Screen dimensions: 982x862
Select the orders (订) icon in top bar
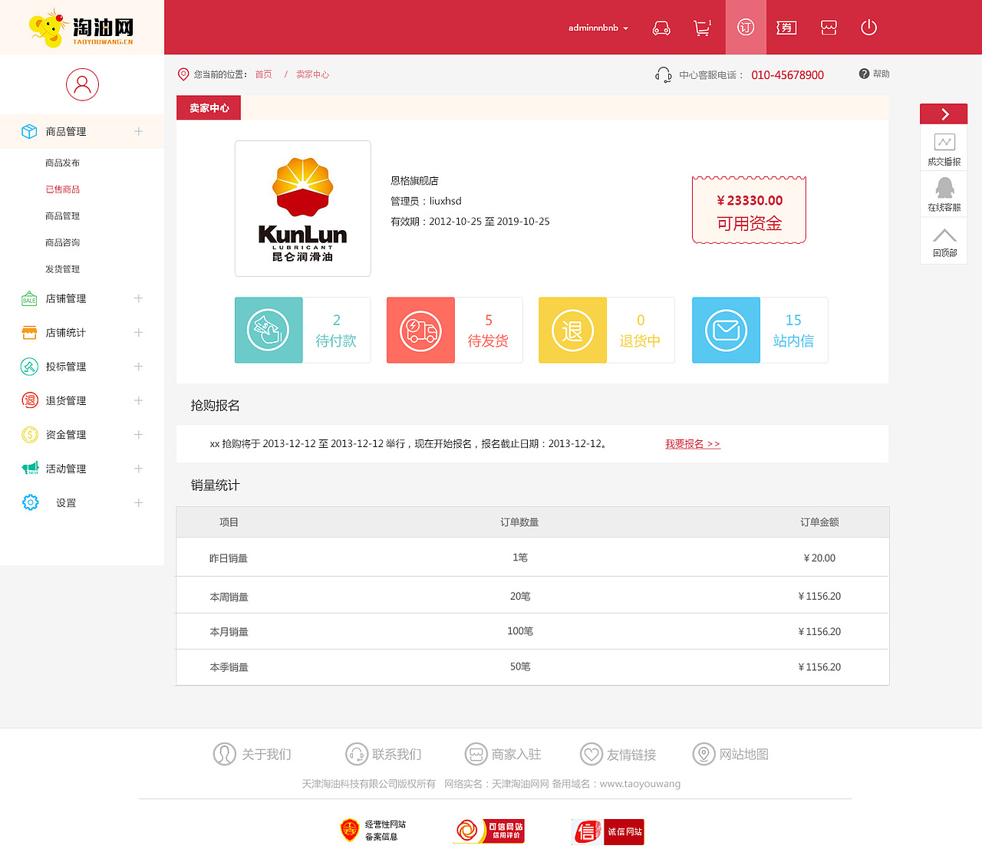tap(746, 27)
